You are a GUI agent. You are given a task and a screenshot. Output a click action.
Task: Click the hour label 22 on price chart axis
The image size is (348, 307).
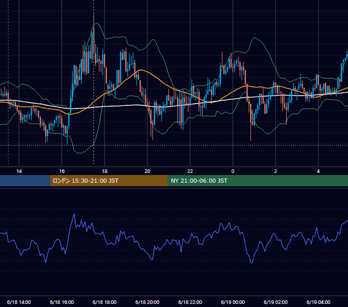click(x=190, y=171)
